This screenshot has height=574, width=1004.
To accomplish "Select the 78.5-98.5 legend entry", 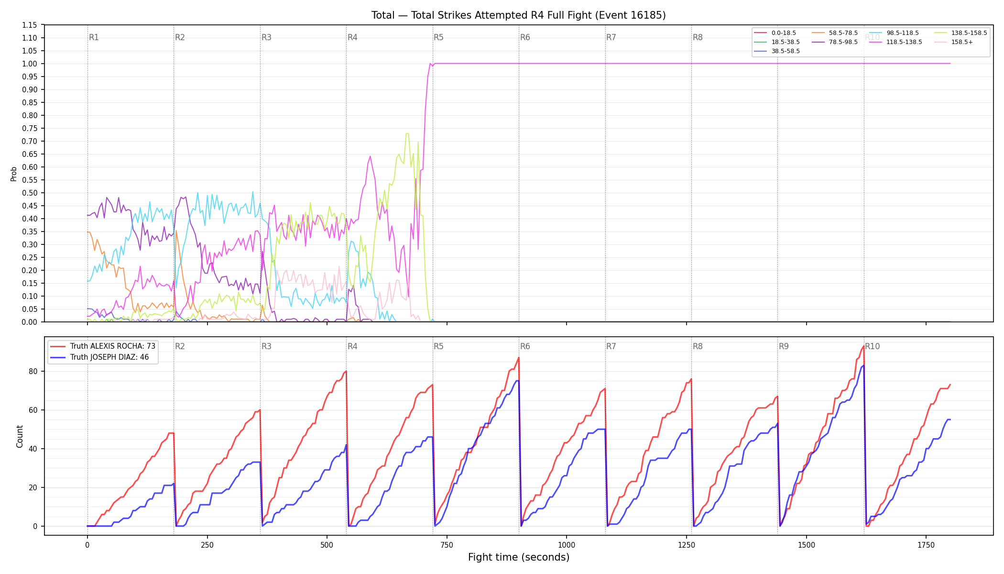I will [x=835, y=42].
